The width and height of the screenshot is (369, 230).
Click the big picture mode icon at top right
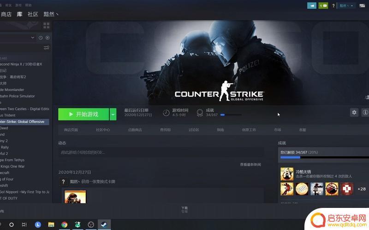tap(362, 6)
